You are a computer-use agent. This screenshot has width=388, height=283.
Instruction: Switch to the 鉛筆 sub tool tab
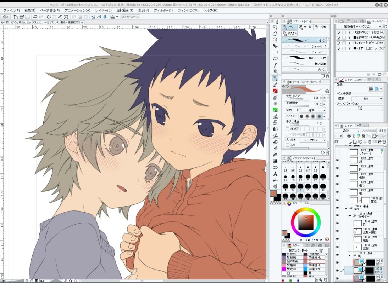coord(321,27)
